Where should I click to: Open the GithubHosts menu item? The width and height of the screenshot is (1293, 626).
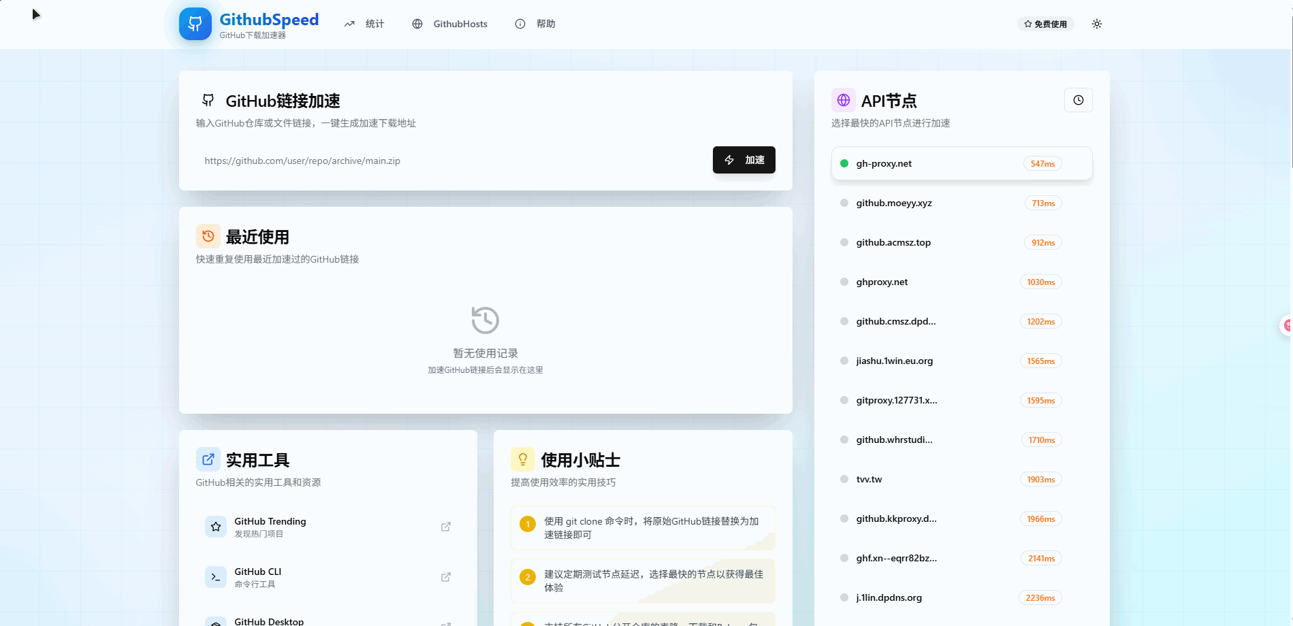pos(450,24)
